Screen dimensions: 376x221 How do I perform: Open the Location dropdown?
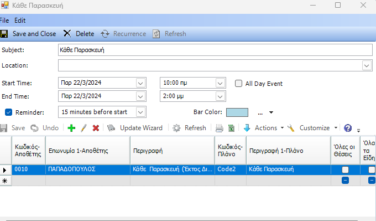(367, 65)
